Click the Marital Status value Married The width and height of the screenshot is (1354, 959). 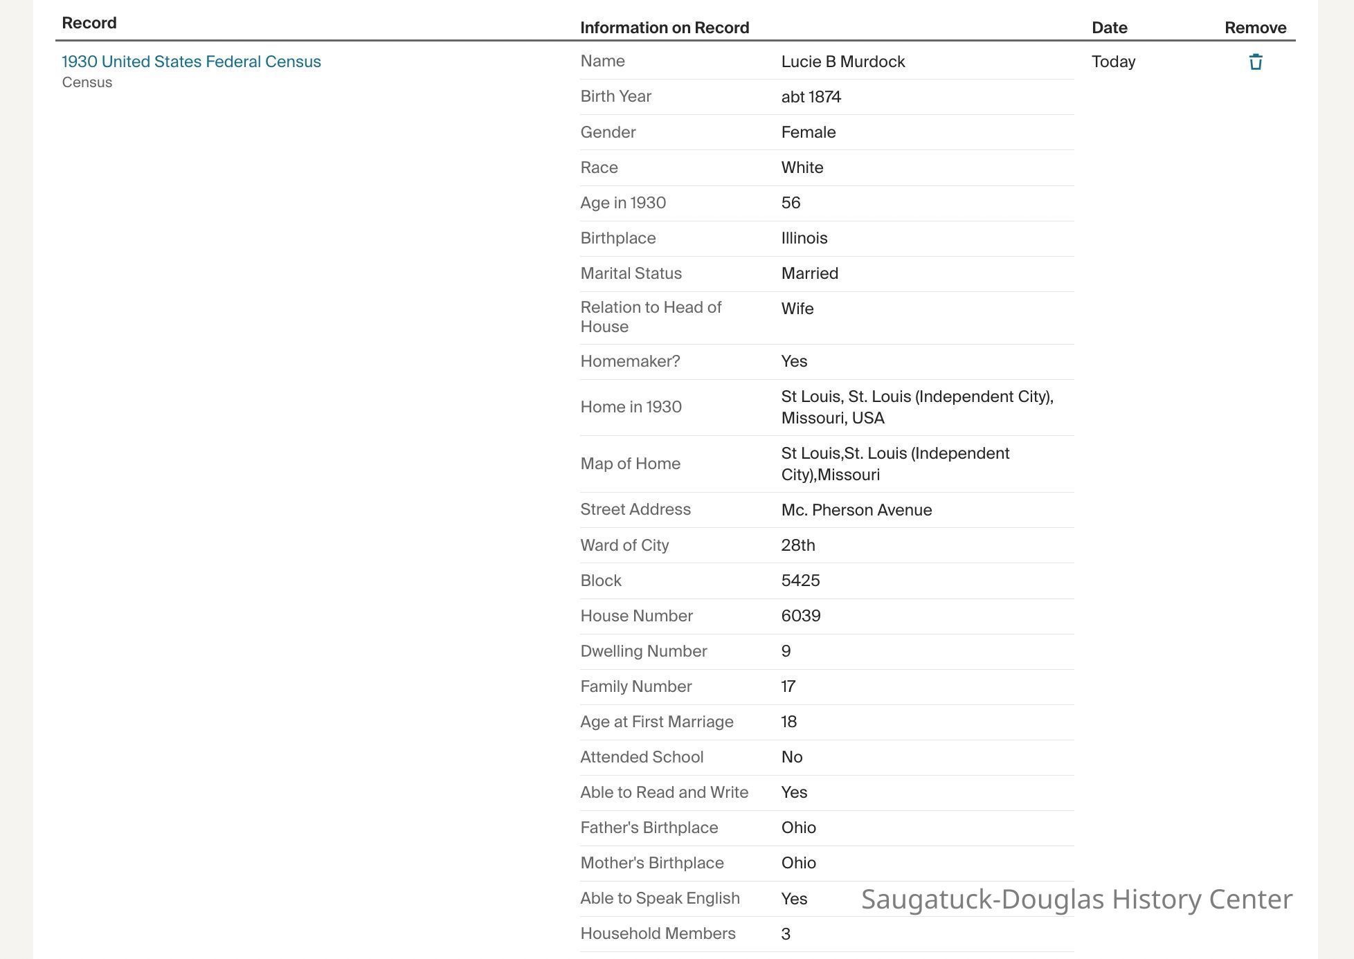tap(809, 273)
